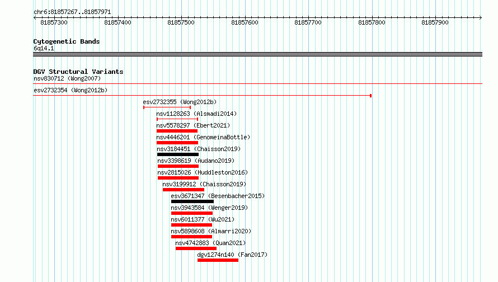Image resolution: width=498 pixels, height=282 pixels.
Task: Click the red bar under nsv5578297
Action: [177, 131]
